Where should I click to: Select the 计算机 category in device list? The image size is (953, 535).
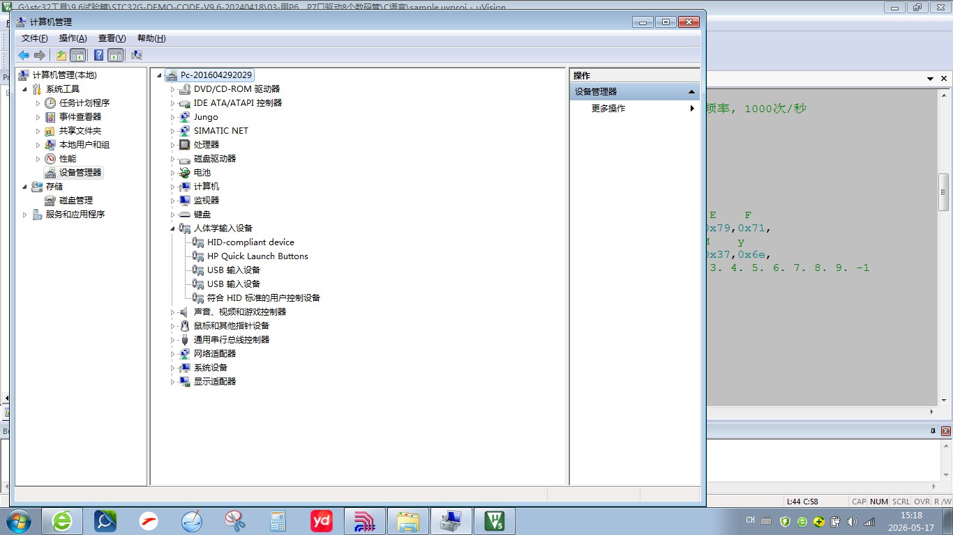click(x=207, y=187)
